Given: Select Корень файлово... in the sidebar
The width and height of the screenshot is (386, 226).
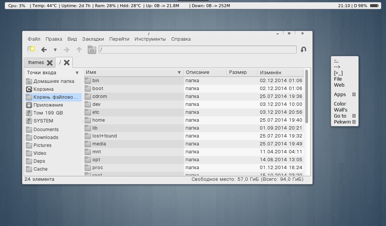Looking at the screenshot, I should [54, 97].
